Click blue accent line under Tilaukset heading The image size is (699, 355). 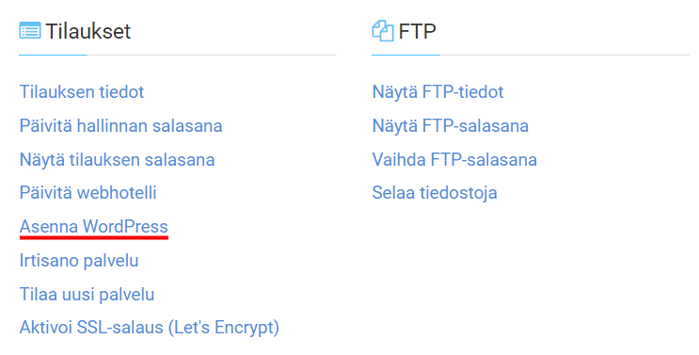coord(53,55)
